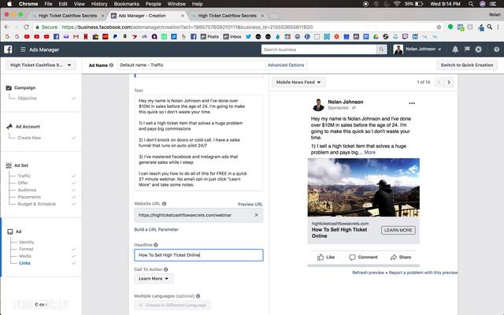Click the Search business field
Viewport: 504px width, 315px height.
pos(318,50)
